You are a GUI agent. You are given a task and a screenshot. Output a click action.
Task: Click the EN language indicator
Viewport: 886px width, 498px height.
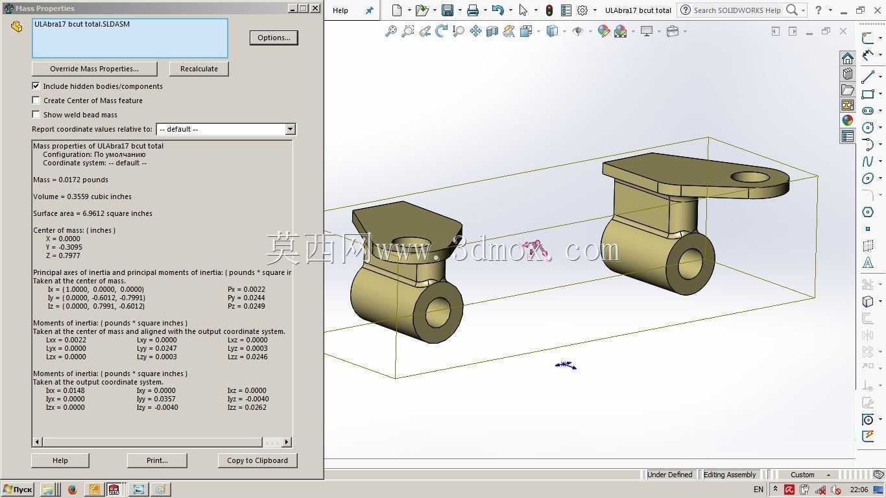tap(758, 490)
